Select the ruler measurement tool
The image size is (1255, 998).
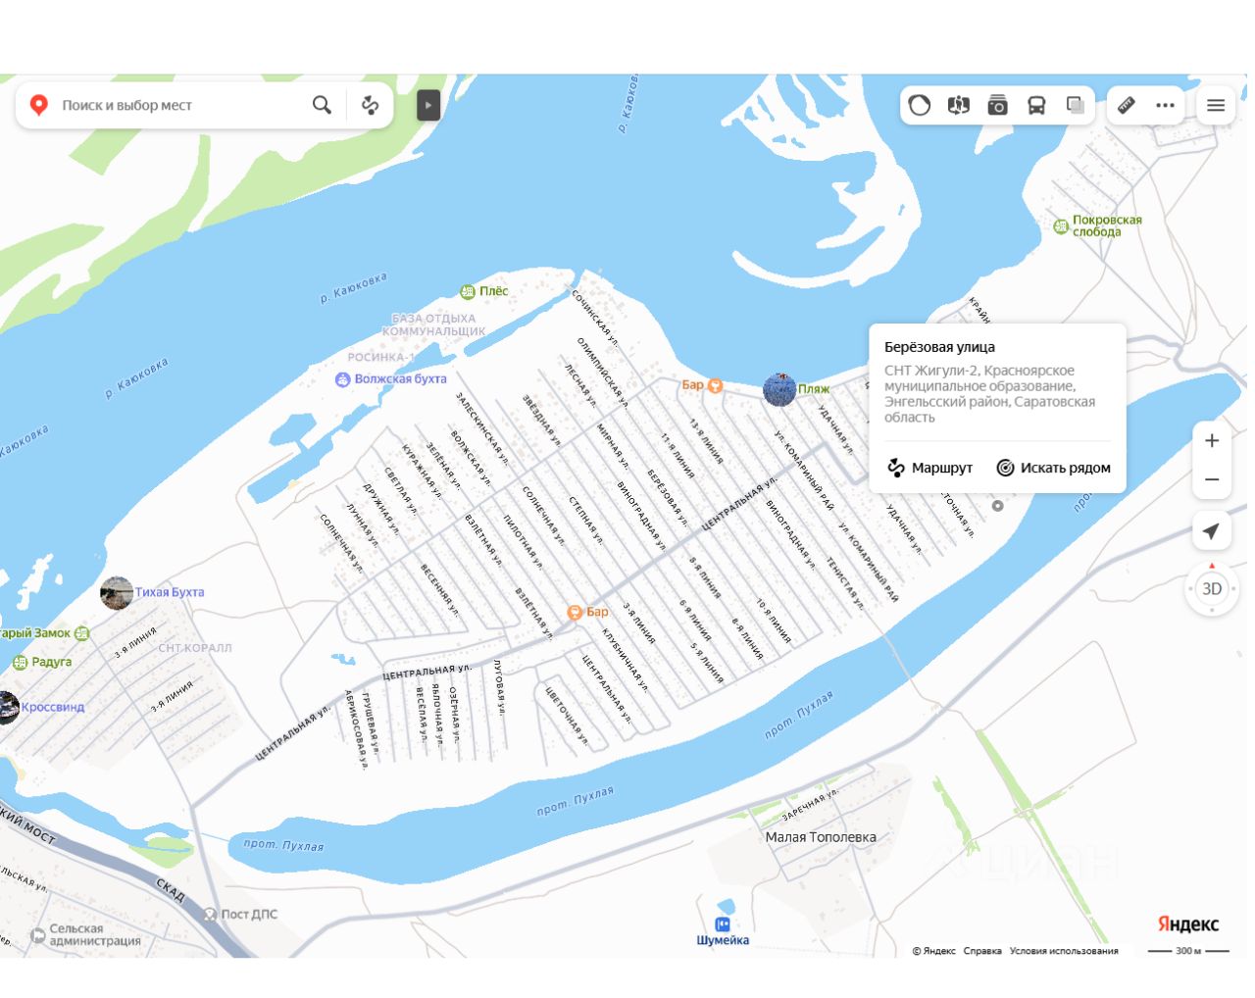[x=1127, y=105]
